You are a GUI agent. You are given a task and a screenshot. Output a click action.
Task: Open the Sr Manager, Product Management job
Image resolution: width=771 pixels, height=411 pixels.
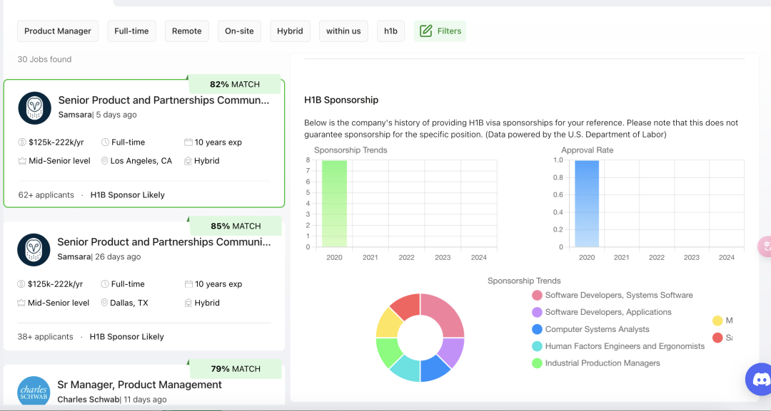(139, 385)
